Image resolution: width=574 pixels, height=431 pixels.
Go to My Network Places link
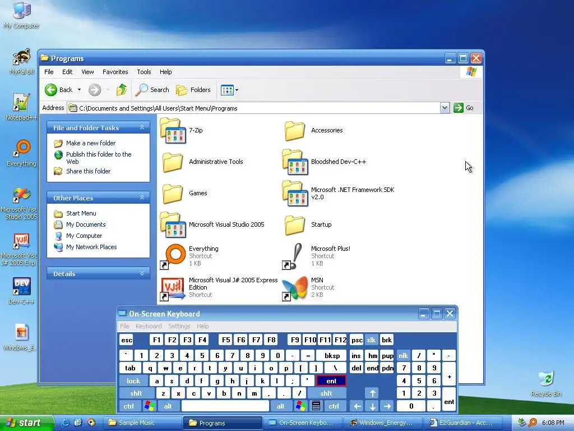tap(91, 247)
